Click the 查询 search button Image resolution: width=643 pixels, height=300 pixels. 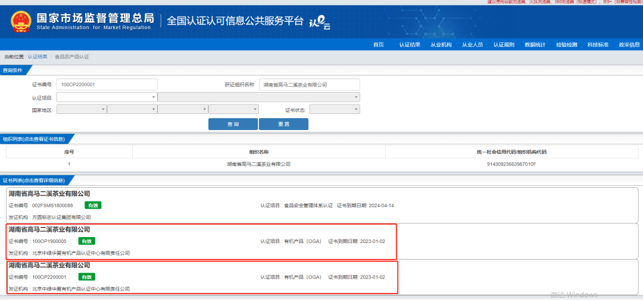coord(233,124)
